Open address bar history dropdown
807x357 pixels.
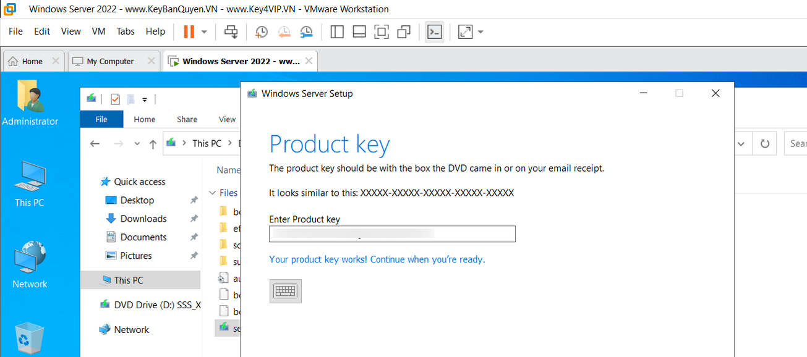tap(741, 144)
